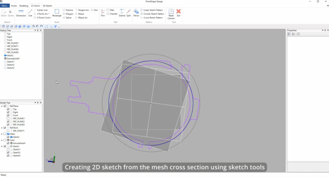The image size is (329, 177).
Task: Switch to the Modeling ribbon tab
Action: pos(23,6)
